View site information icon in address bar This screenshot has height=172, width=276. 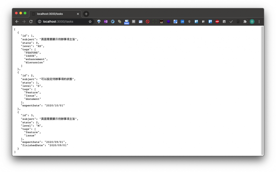(40, 22)
